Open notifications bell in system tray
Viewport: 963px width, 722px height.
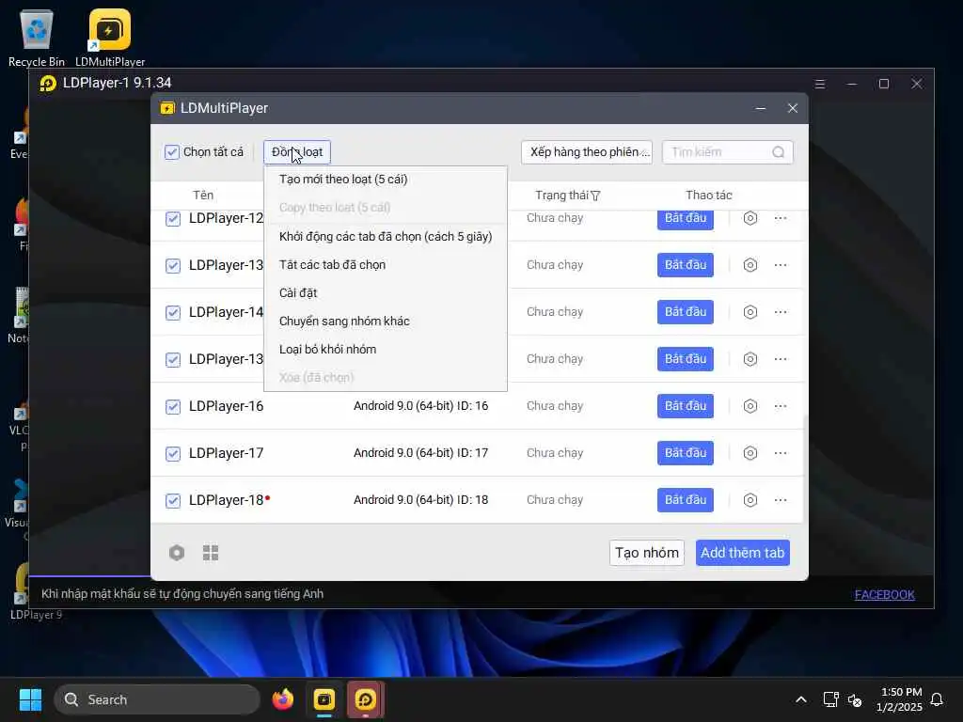938,699
